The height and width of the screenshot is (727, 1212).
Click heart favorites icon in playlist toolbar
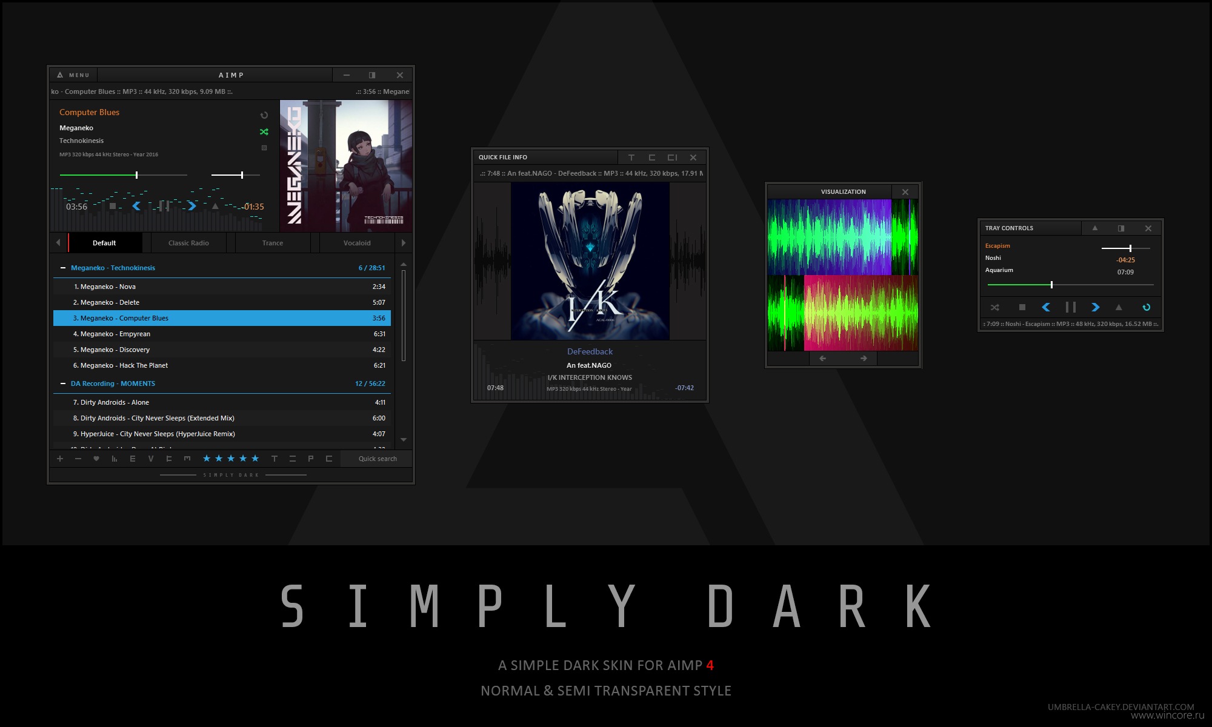(96, 459)
